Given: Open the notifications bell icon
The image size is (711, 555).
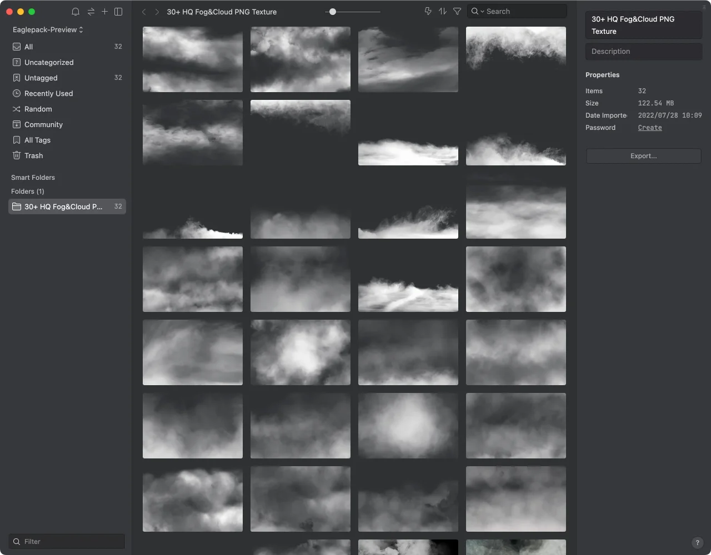Looking at the screenshot, I should (x=76, y=12).
